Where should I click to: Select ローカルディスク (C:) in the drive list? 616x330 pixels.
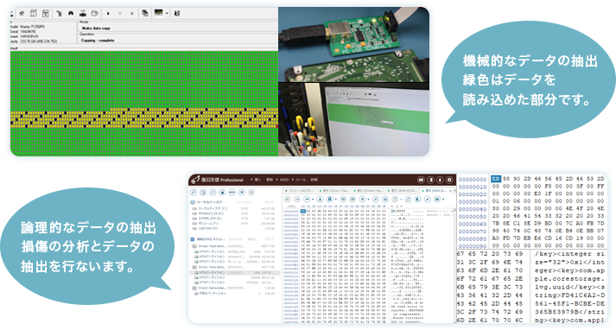click(x=234, y=208)
